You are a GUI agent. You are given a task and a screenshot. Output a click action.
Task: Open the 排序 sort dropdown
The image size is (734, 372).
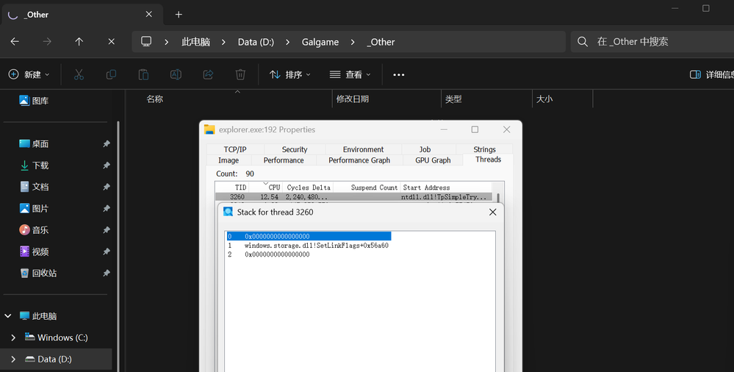(x=289, y=74)
